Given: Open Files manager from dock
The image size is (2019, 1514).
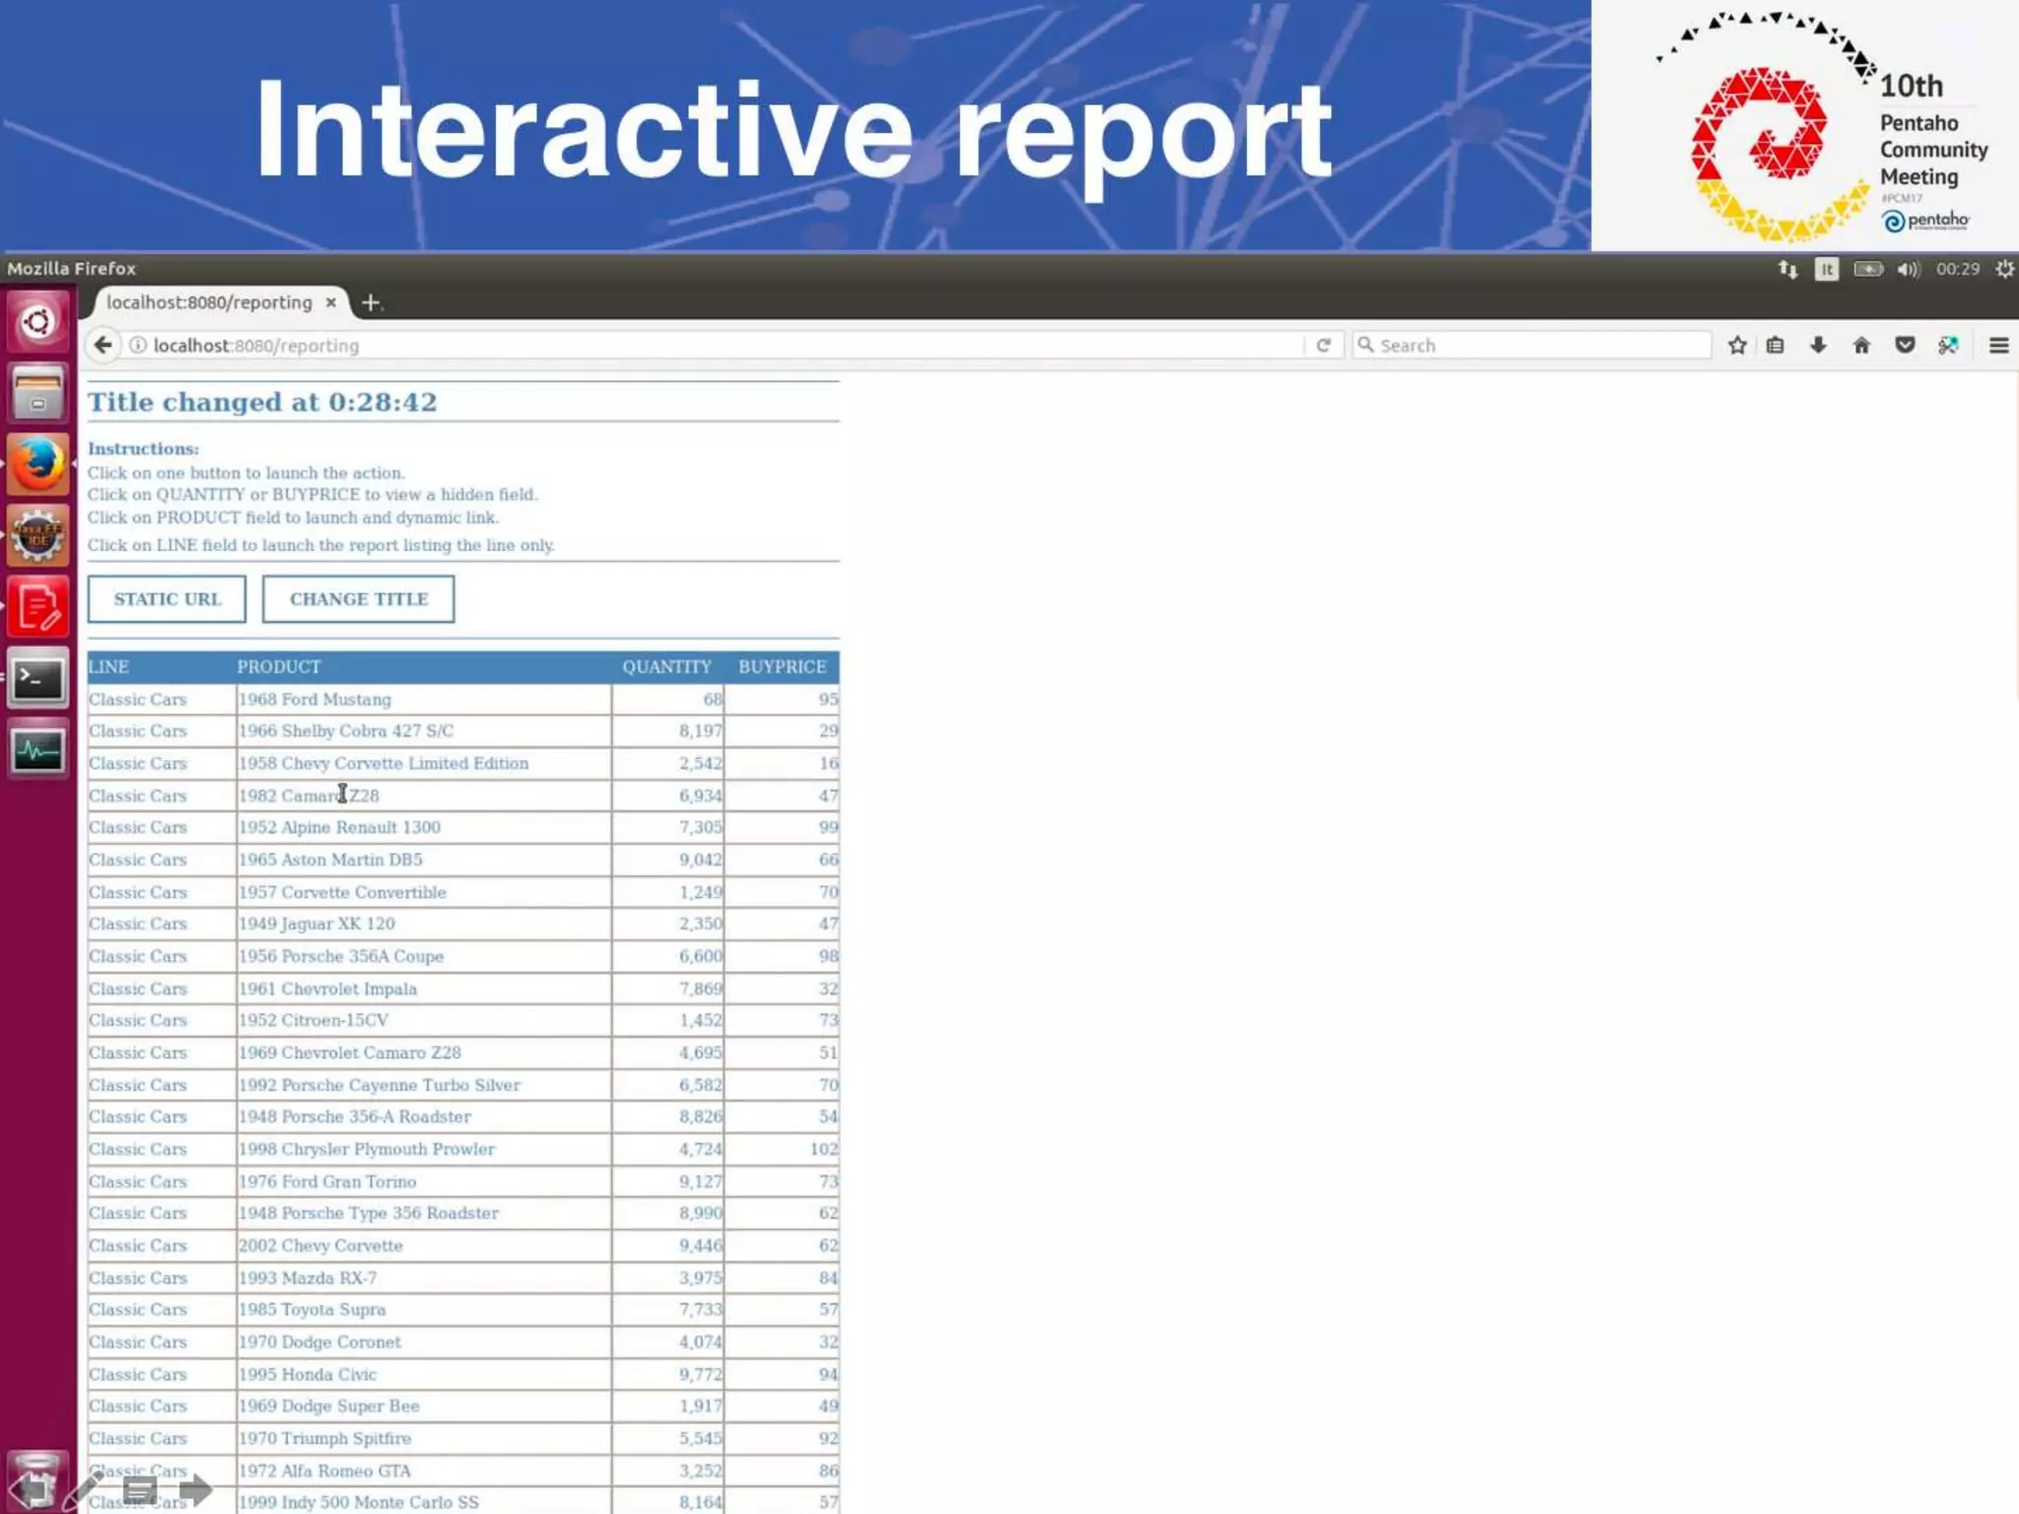Looking at the screenshot, I should point(37,392).
